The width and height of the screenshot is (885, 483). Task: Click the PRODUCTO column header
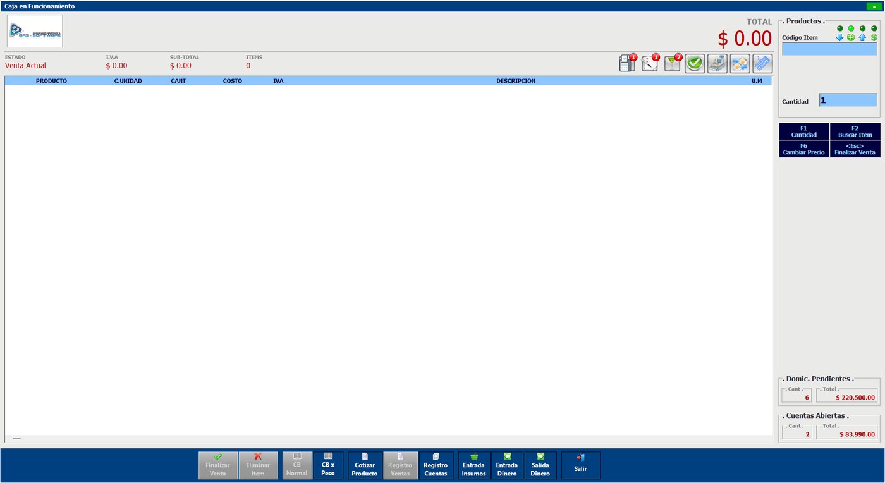pos(51,81)
